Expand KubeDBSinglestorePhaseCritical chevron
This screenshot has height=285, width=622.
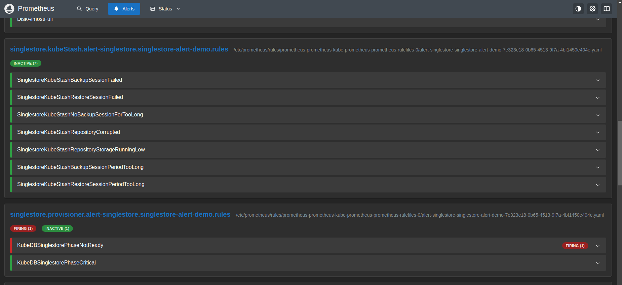pyautogui.click(x=598, y=263)
